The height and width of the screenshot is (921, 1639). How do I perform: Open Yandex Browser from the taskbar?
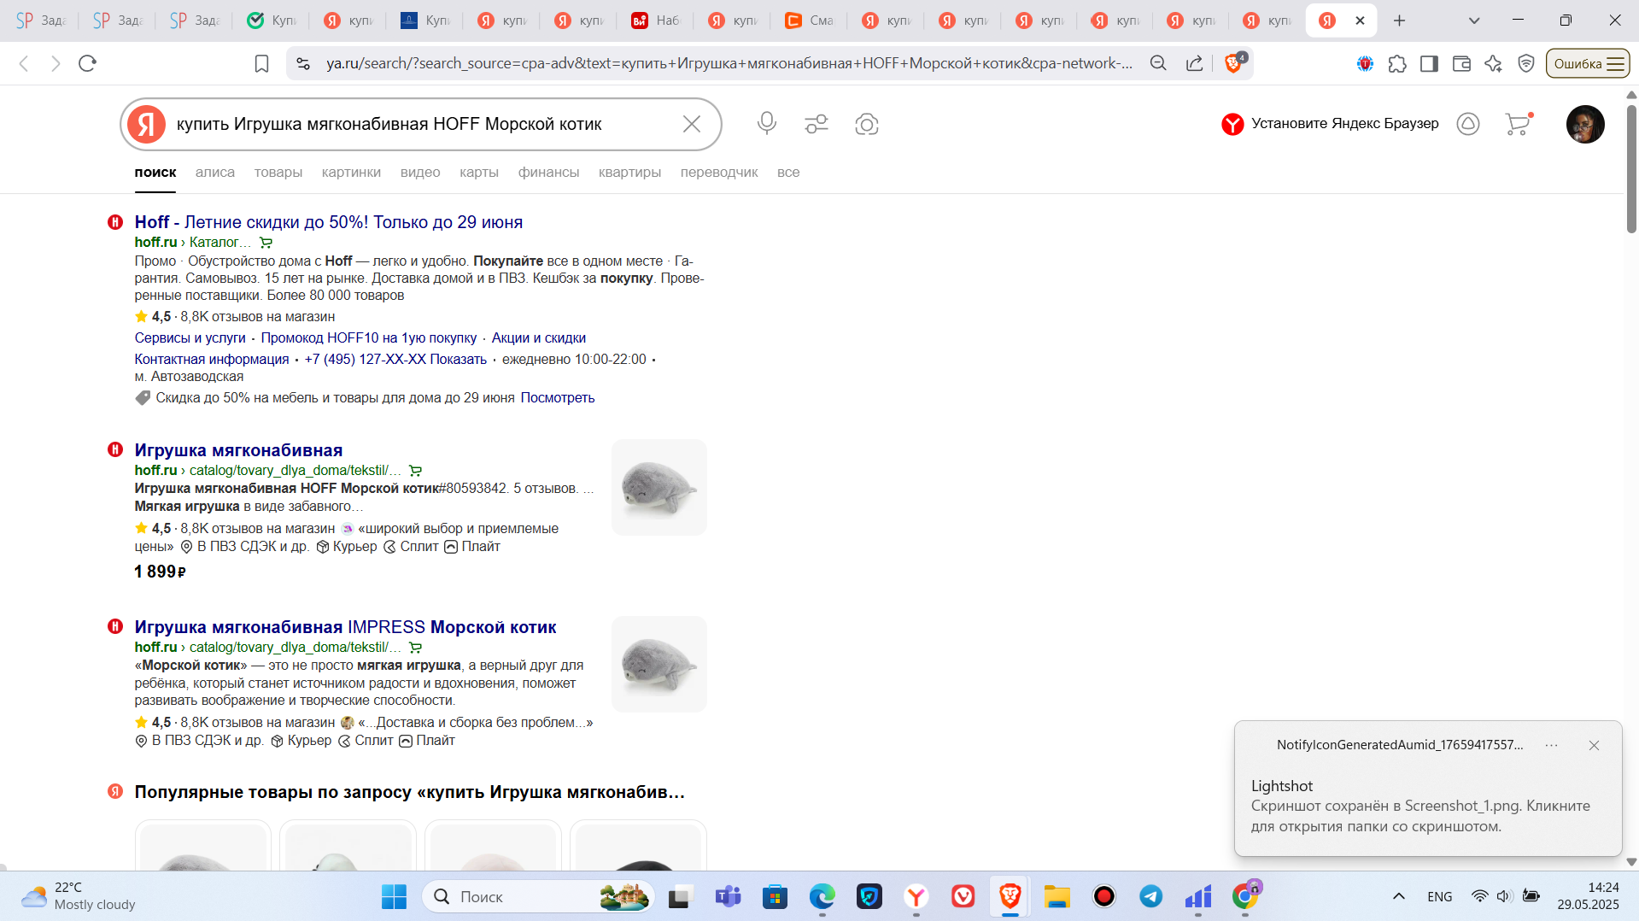point(916,896)
